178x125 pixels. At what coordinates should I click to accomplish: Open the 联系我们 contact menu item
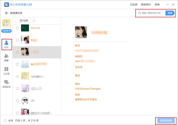(146, 4)
